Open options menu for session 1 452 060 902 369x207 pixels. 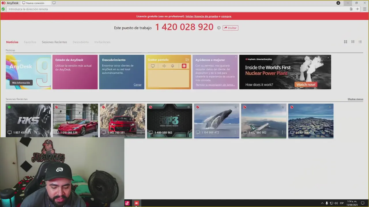click(x=282, y=133)
